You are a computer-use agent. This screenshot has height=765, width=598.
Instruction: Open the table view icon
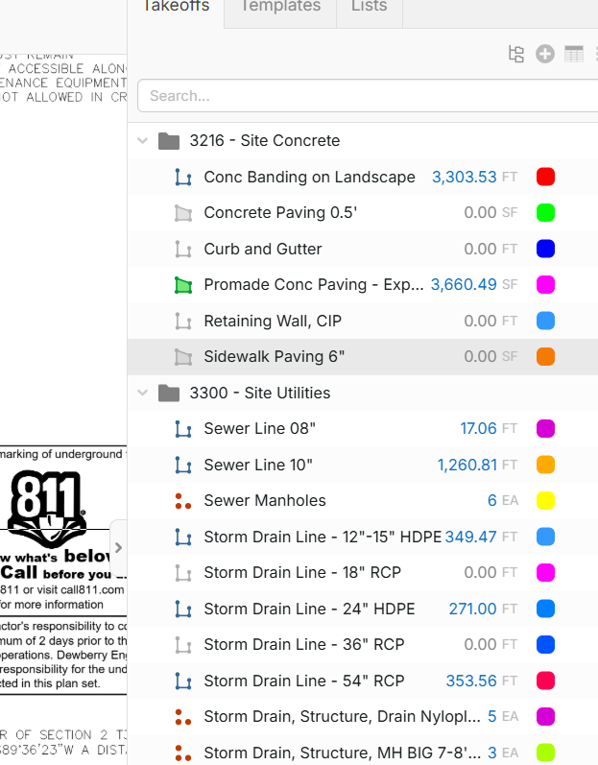(x=574, y=55)
